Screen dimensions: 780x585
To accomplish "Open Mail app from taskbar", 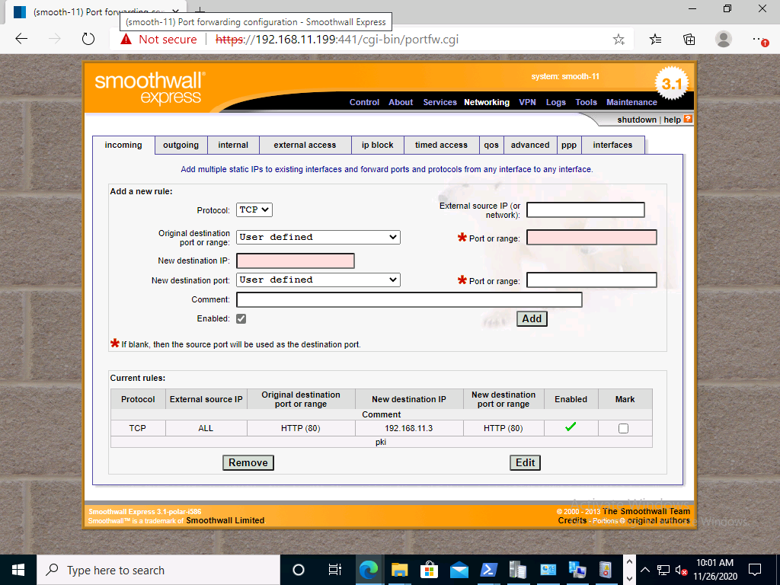I will coord(459,570).
